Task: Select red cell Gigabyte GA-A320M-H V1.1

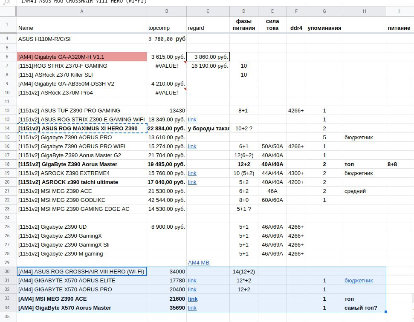Action: click(x=82, y=57)
